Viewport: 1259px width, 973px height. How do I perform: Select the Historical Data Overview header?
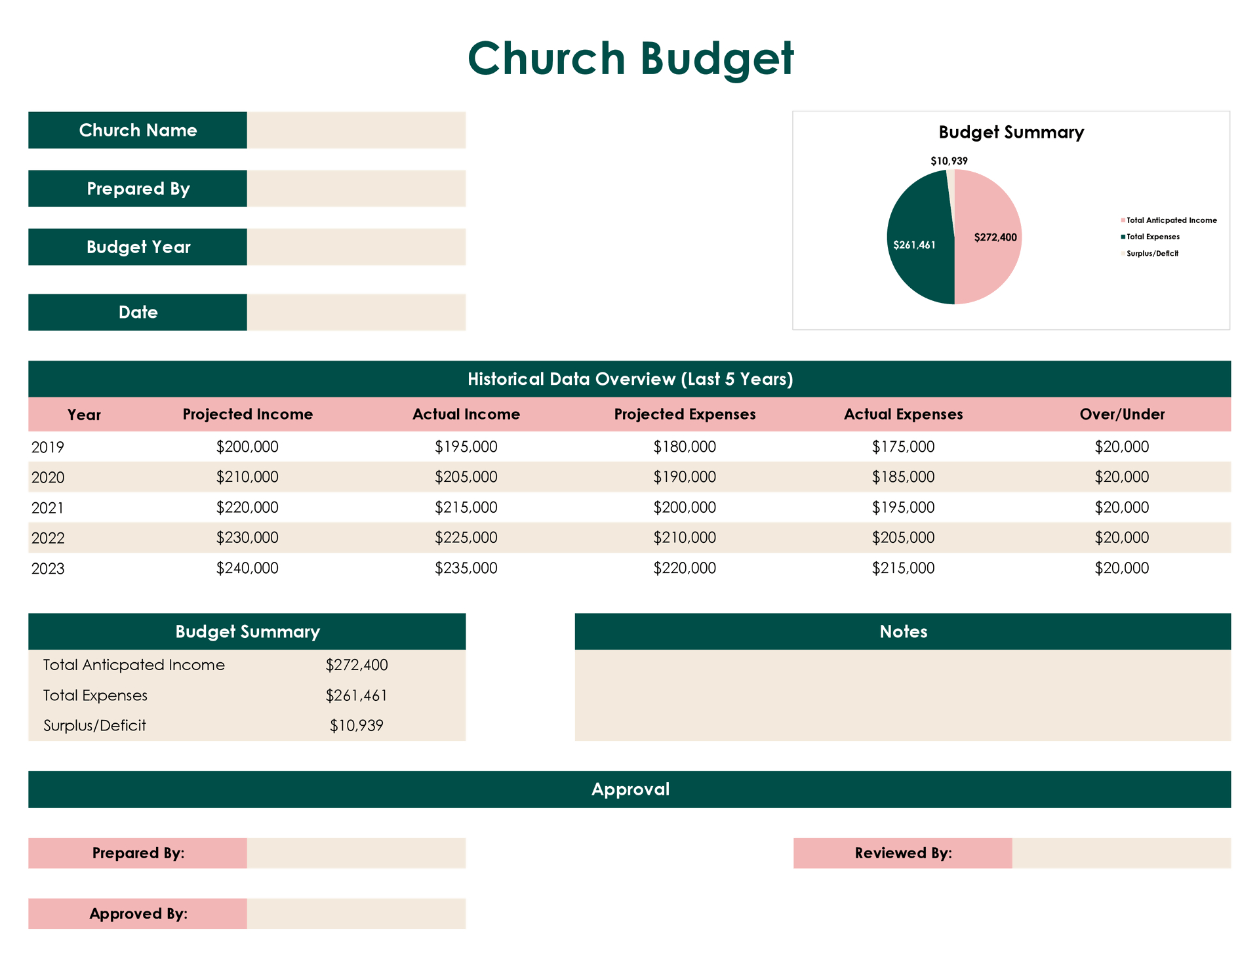(x=629, y=379)
